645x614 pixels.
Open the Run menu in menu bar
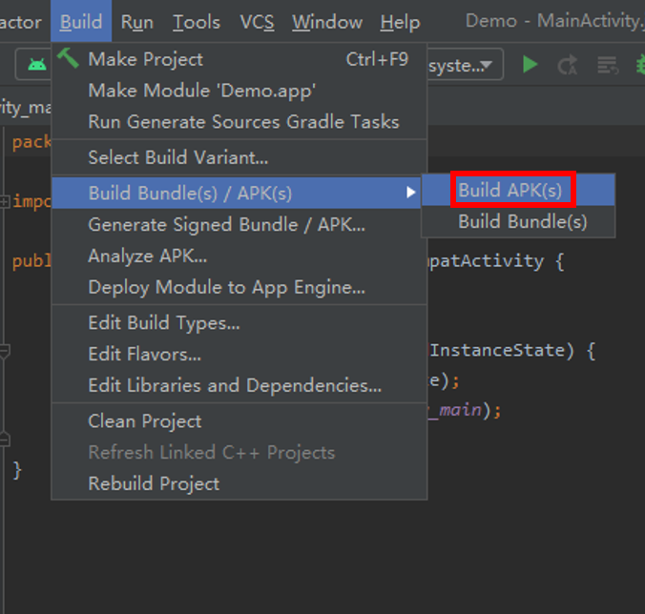(137, 21)
